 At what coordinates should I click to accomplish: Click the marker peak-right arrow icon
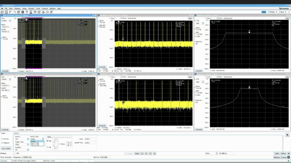[146, 153]
